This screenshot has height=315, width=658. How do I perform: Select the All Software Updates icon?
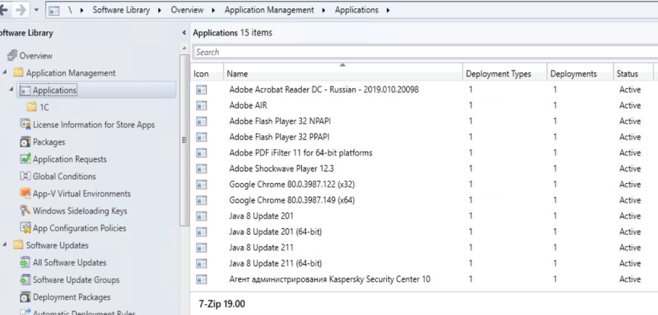[25, 263]
